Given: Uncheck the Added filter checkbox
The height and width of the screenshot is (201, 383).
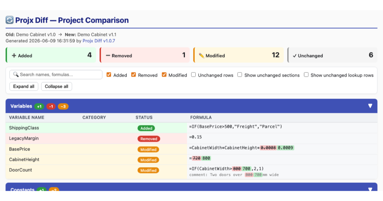Looking at the screenshot, I should (x=109, y=75).
